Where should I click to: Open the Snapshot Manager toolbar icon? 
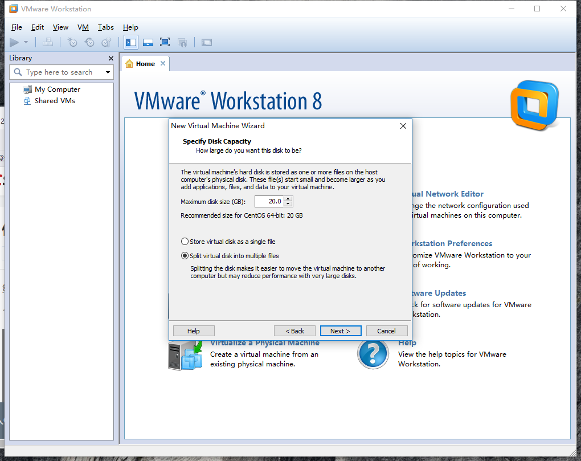coord(107,42)
